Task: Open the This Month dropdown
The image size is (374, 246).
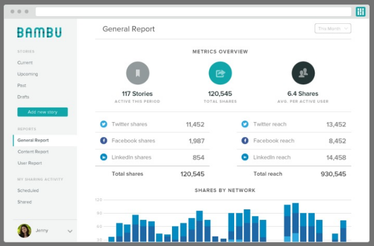Action: pos(333,28)
